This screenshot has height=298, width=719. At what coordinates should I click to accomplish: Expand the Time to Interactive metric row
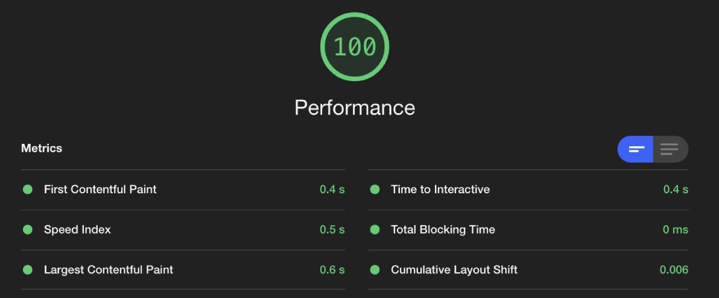528,190
